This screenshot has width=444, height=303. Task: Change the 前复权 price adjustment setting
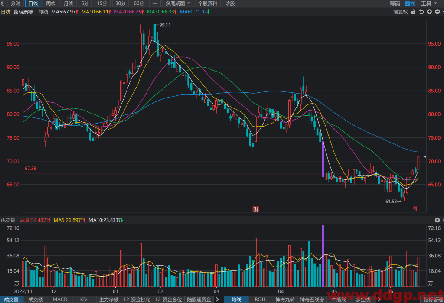[x=400, y=12]
